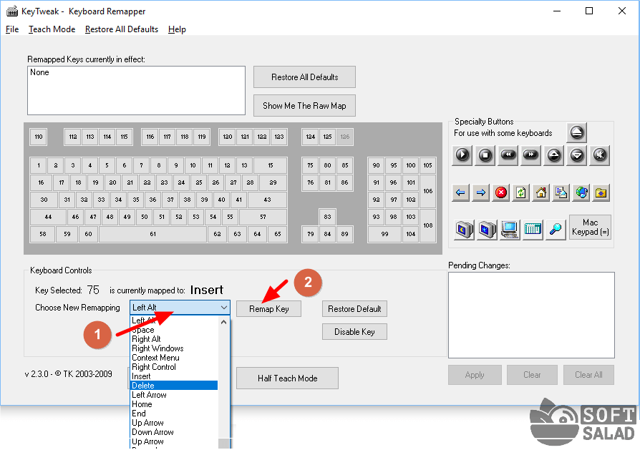Image resolution: width=640 pixels, height=450 pixels.
Task: Select the Next Track specialty button
Action: (531, 154)
